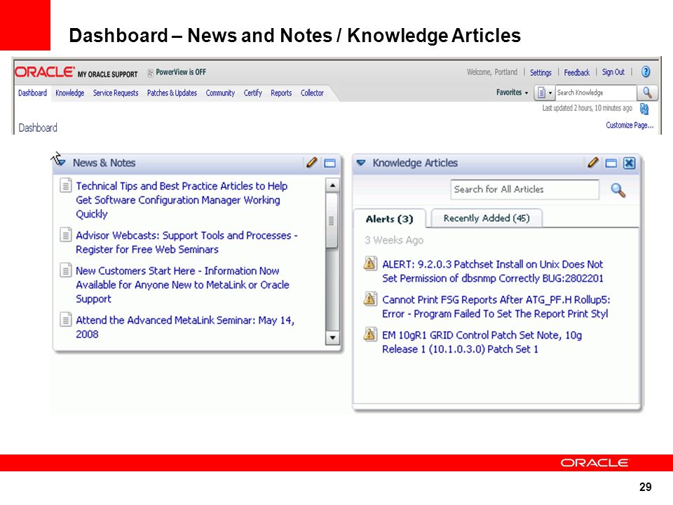The image size is (673, 505).
Task: Click the Search for All Articles field
Action: point(524,189)
